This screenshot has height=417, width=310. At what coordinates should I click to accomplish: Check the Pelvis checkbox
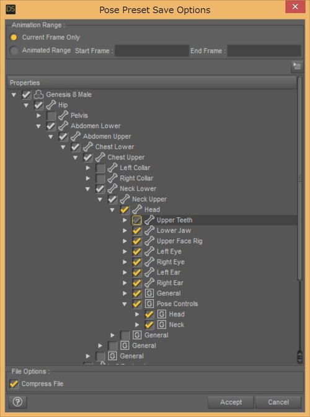pos(51,115)
